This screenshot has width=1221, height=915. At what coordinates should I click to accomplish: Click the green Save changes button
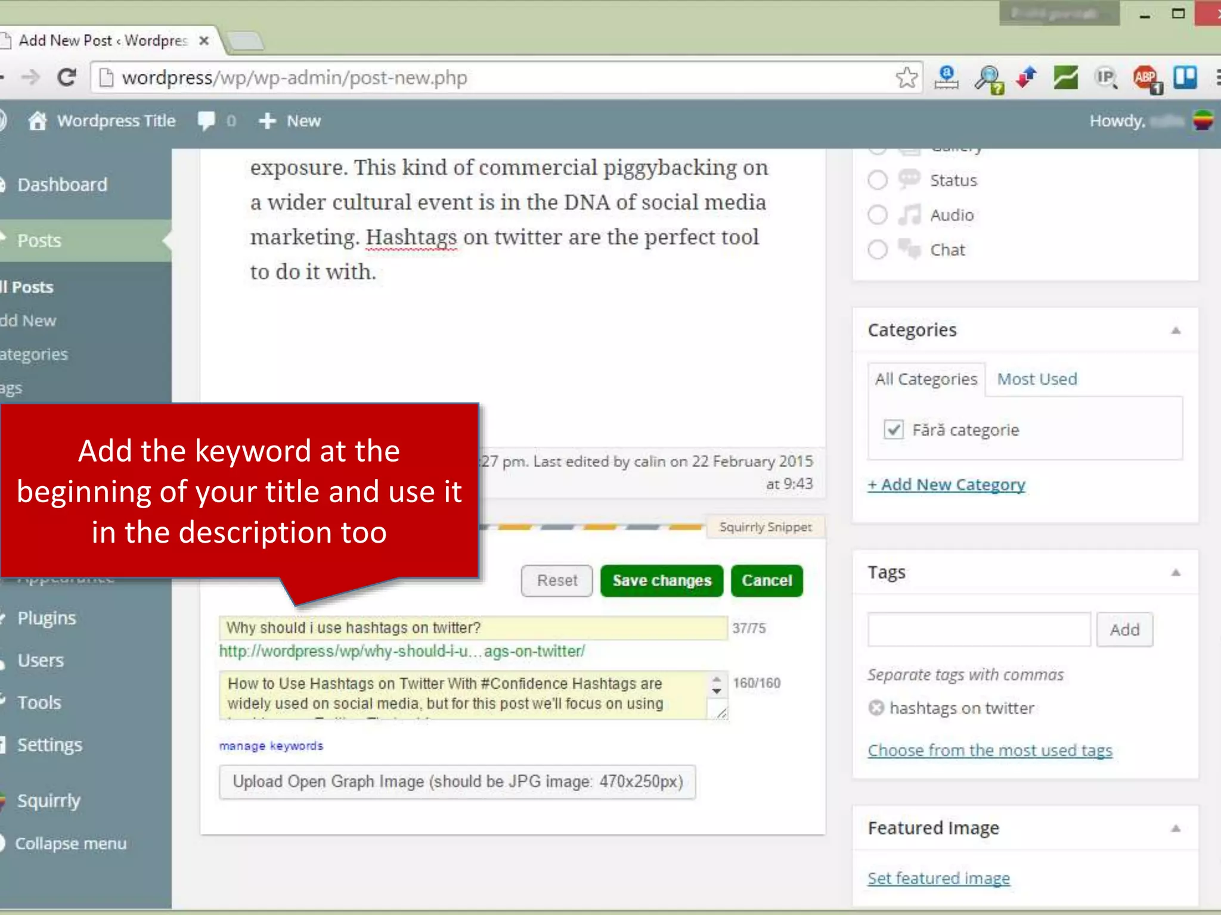click(662, 581)
